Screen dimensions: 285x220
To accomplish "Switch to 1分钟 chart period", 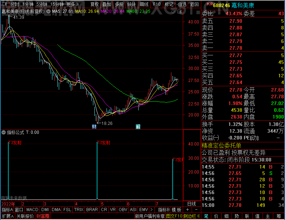I will [28, 4].
